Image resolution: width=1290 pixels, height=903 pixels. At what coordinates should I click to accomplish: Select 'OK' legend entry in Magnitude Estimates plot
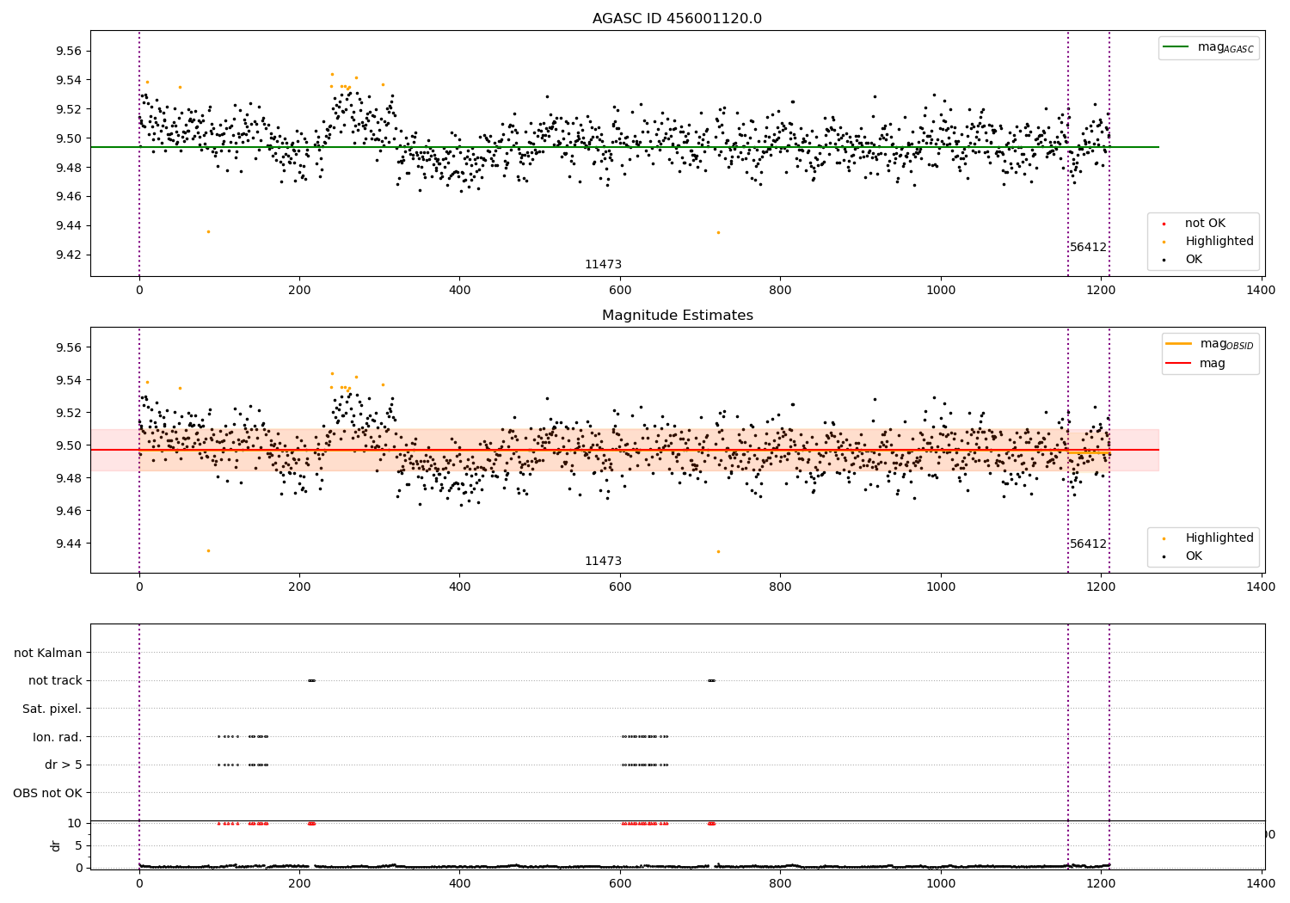[x=1194, y=556]
